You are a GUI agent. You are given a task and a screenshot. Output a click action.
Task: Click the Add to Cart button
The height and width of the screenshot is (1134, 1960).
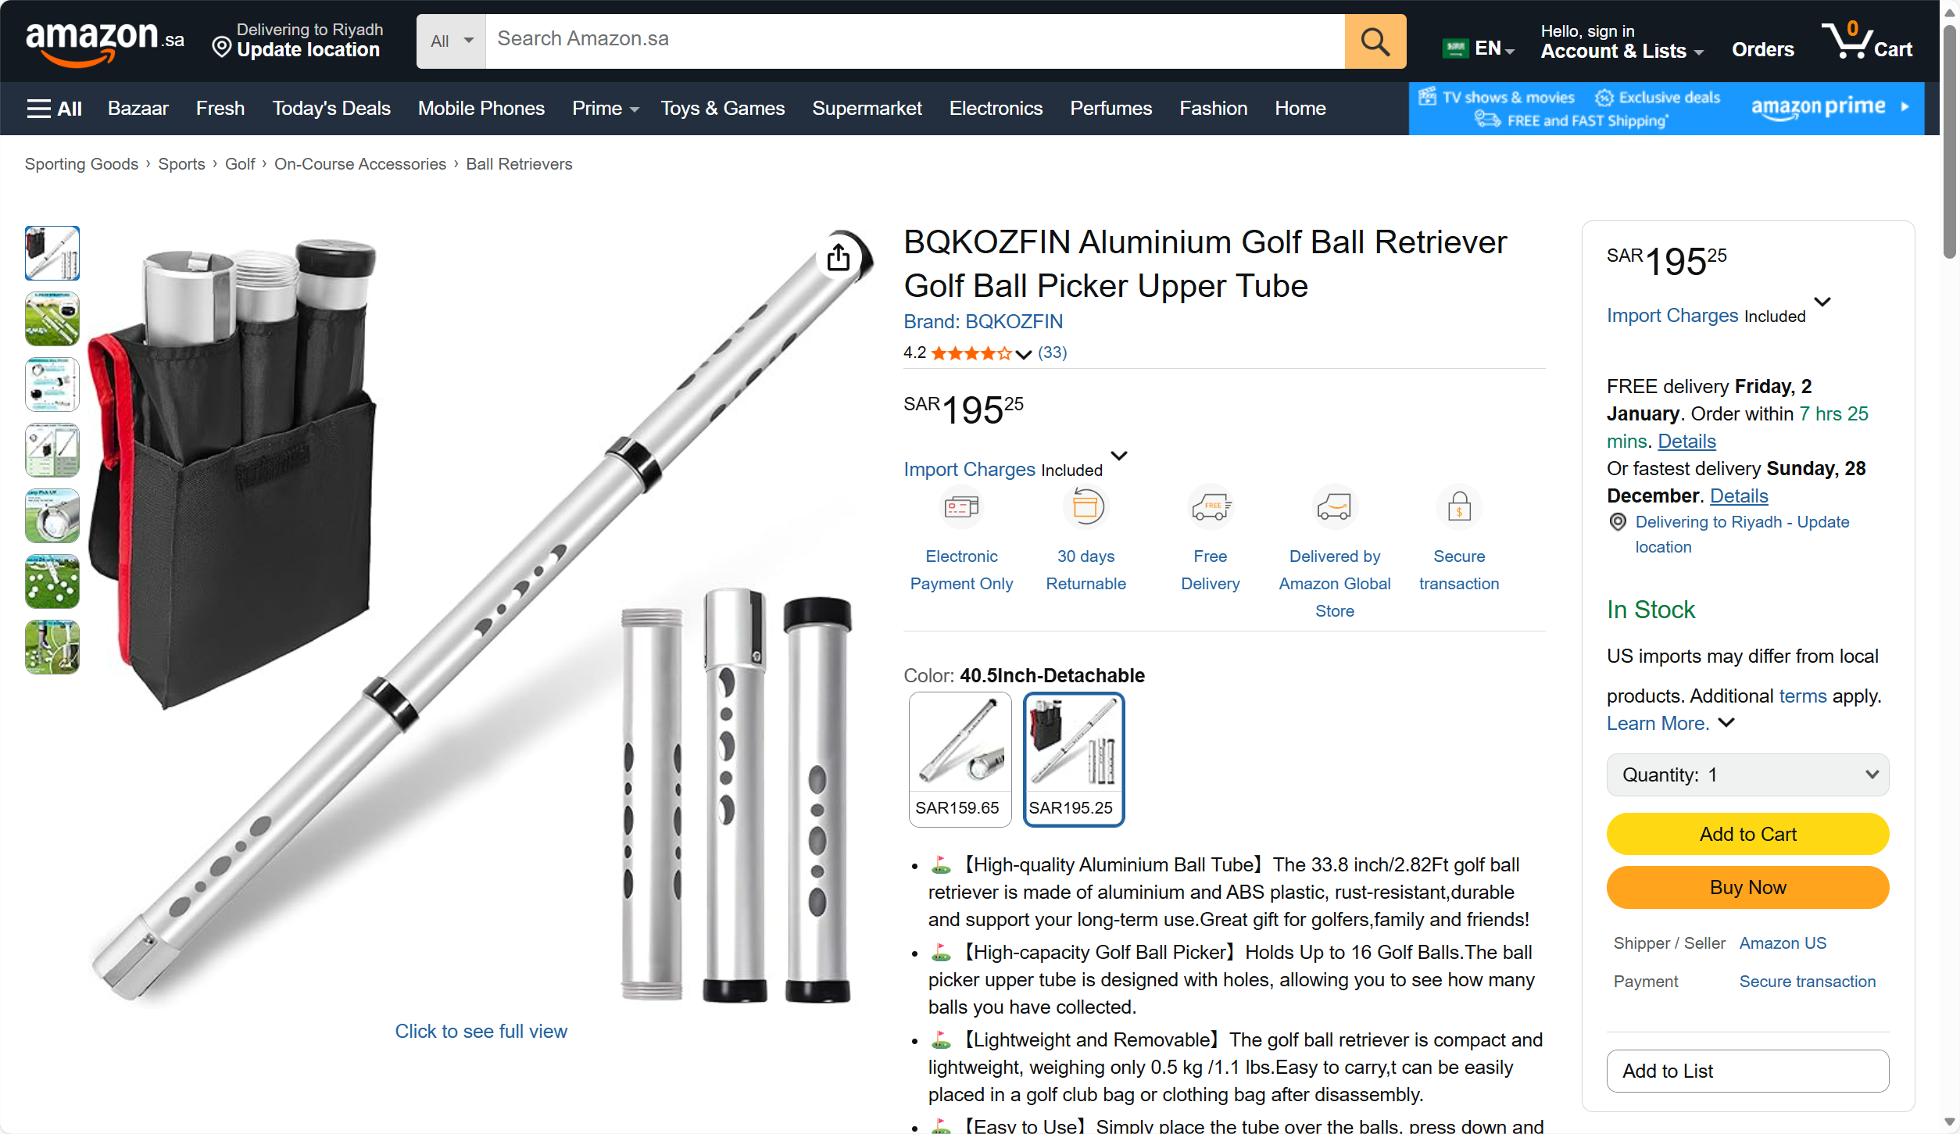point(1747,834)
